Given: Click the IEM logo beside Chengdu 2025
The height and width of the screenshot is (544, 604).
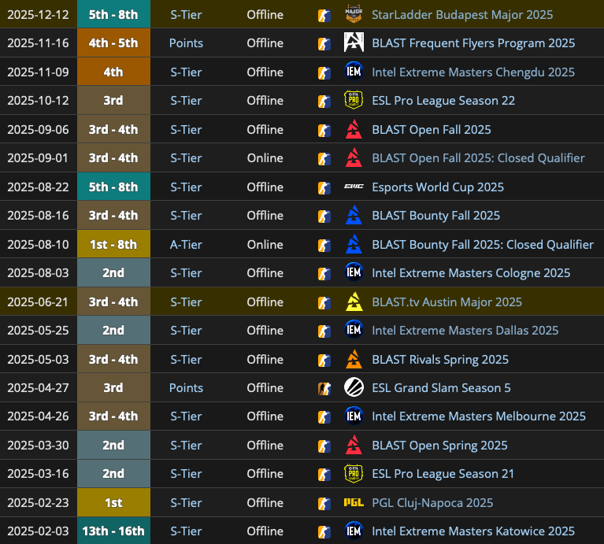Looking at the screenshot, I should 354,72.
